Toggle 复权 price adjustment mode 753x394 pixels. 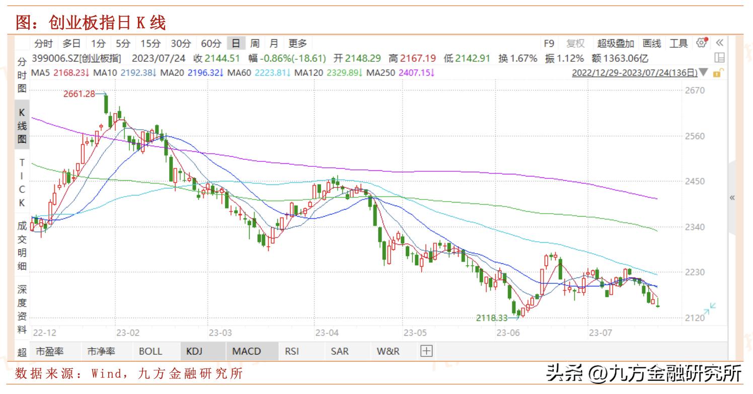coord(574,44)
